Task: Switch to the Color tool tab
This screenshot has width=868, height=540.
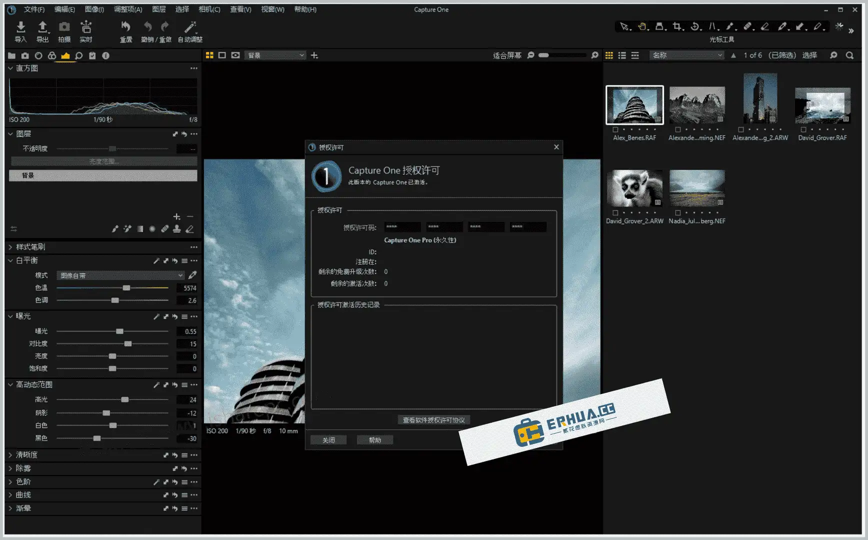Action: (x=52, y=55)
